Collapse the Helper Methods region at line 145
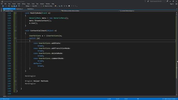178x100 pixels. 16,81
